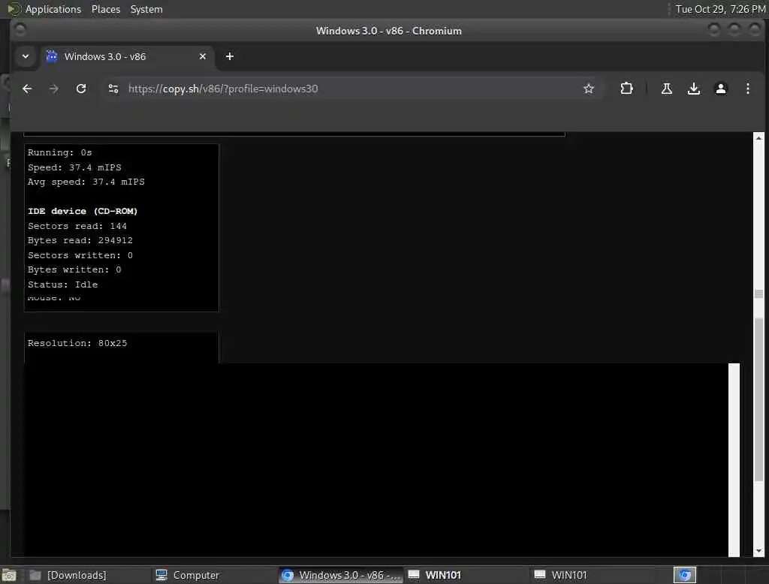Image resolution: width=769 pixels, height=584 pixels.
Task: Switch to the bold WIN101 taskbar window
Action: (x=466, y=575)
